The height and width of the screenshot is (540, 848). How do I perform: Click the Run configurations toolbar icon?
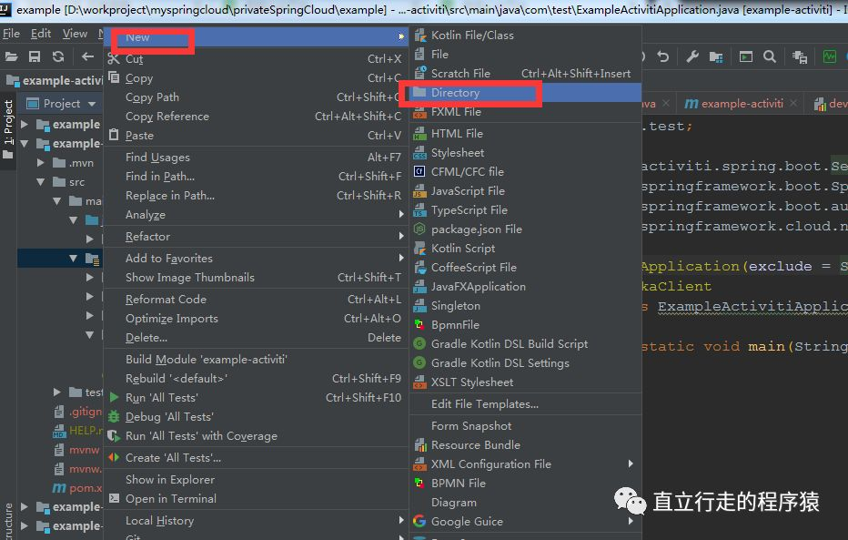(x=745, y=56)
